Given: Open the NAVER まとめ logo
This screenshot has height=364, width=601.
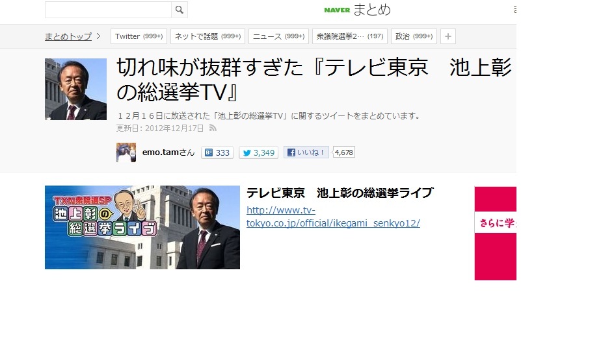Looking at the screenshot, I should click(x=357, y=10).
